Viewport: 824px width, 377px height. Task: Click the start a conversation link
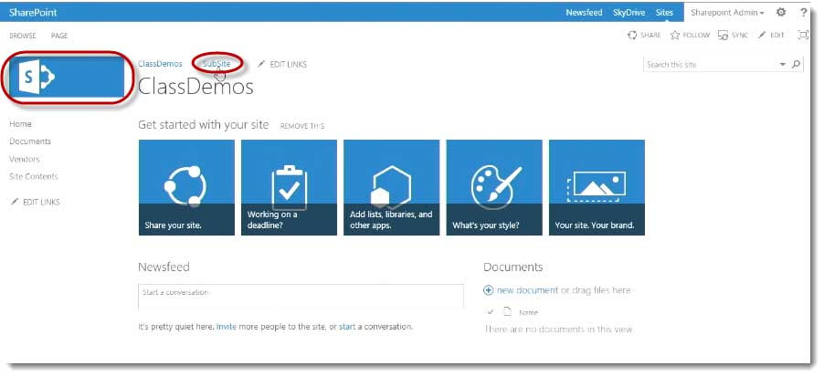[347, 327]
